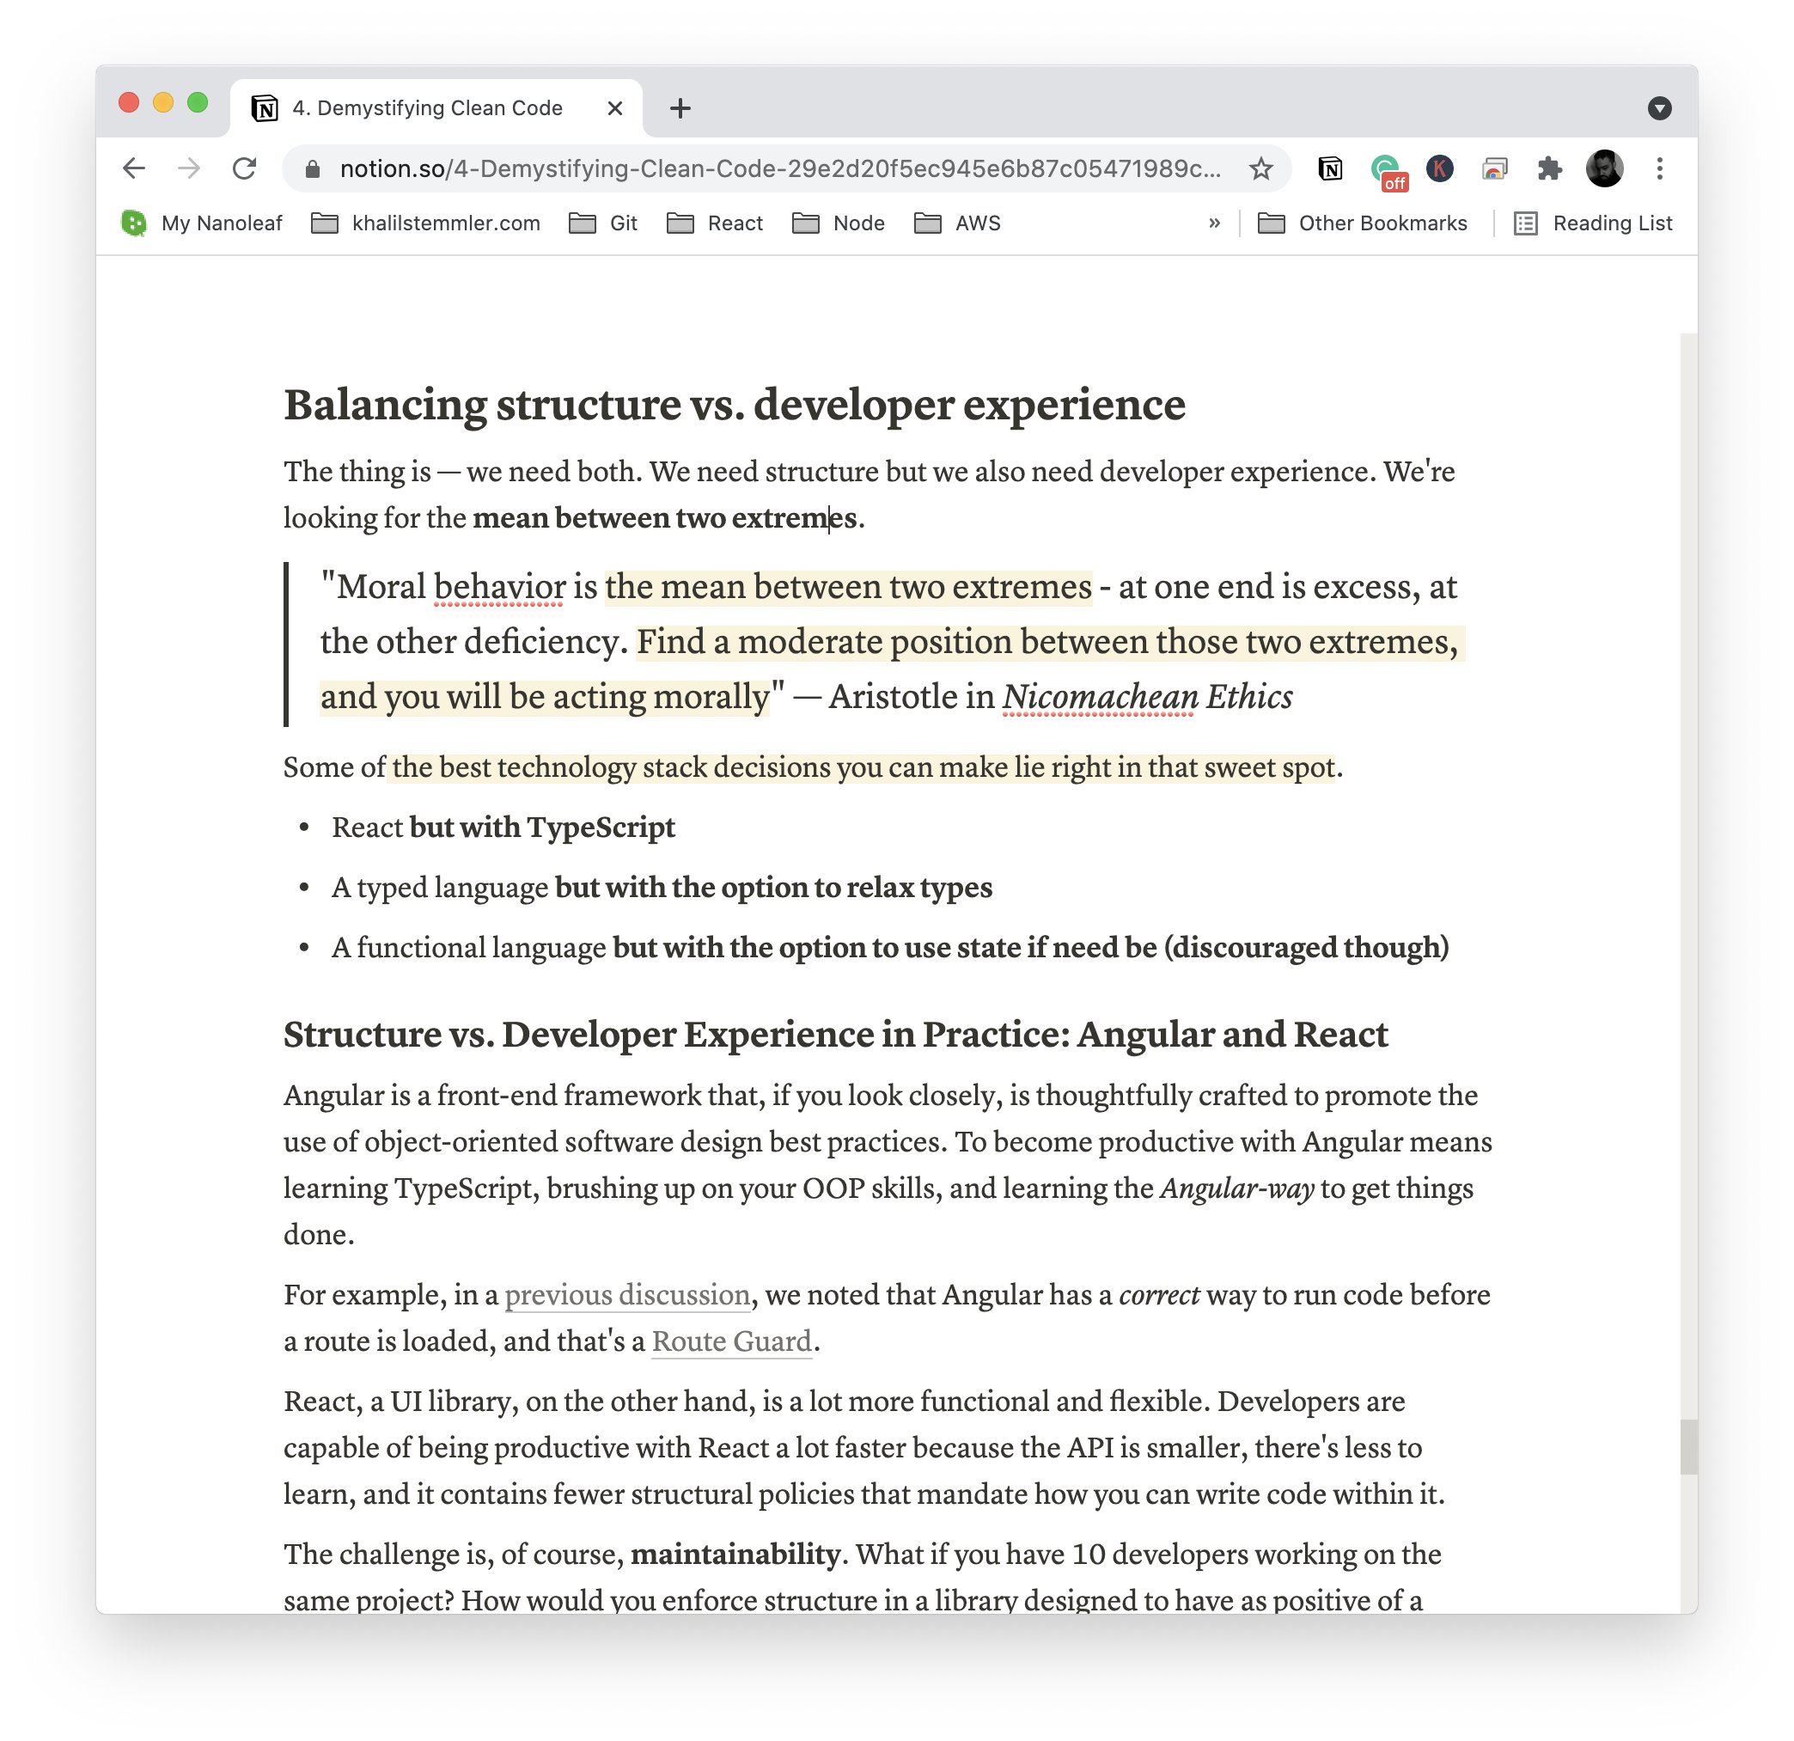Open the Notion Web Clipper extension
1794x1741 pixels.
point(1330,168)
